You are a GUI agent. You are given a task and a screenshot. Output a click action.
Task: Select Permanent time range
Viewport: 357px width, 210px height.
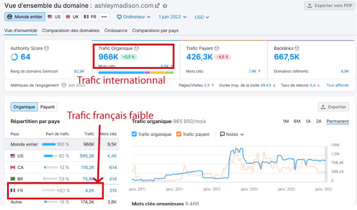click(338, 121)
